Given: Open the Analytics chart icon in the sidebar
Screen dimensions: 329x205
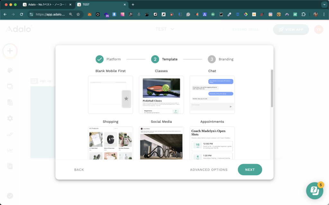Looking at the screenshot, I should [x=10, y=150].
